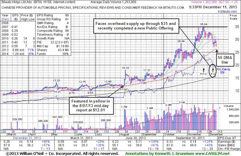The width and height of the screenshot is (241, 156).
Task: Click the Timeliness Rating B row
Action: point(53,35)
